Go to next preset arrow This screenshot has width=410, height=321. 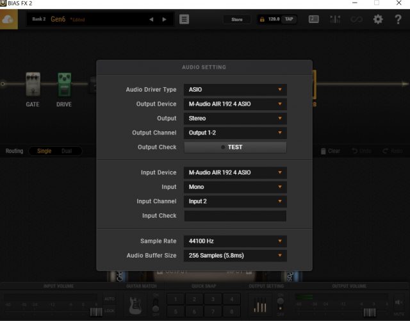pos(164,19)
